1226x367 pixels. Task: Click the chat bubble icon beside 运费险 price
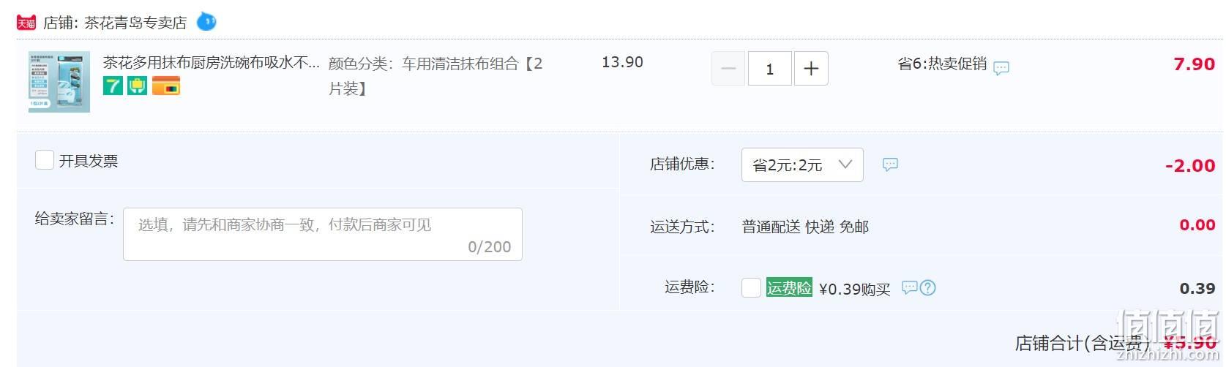click(x=909, y=287)
